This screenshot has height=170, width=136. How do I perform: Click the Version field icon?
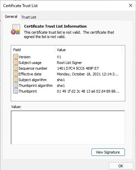pyautogui.click(x=15, y=57)
